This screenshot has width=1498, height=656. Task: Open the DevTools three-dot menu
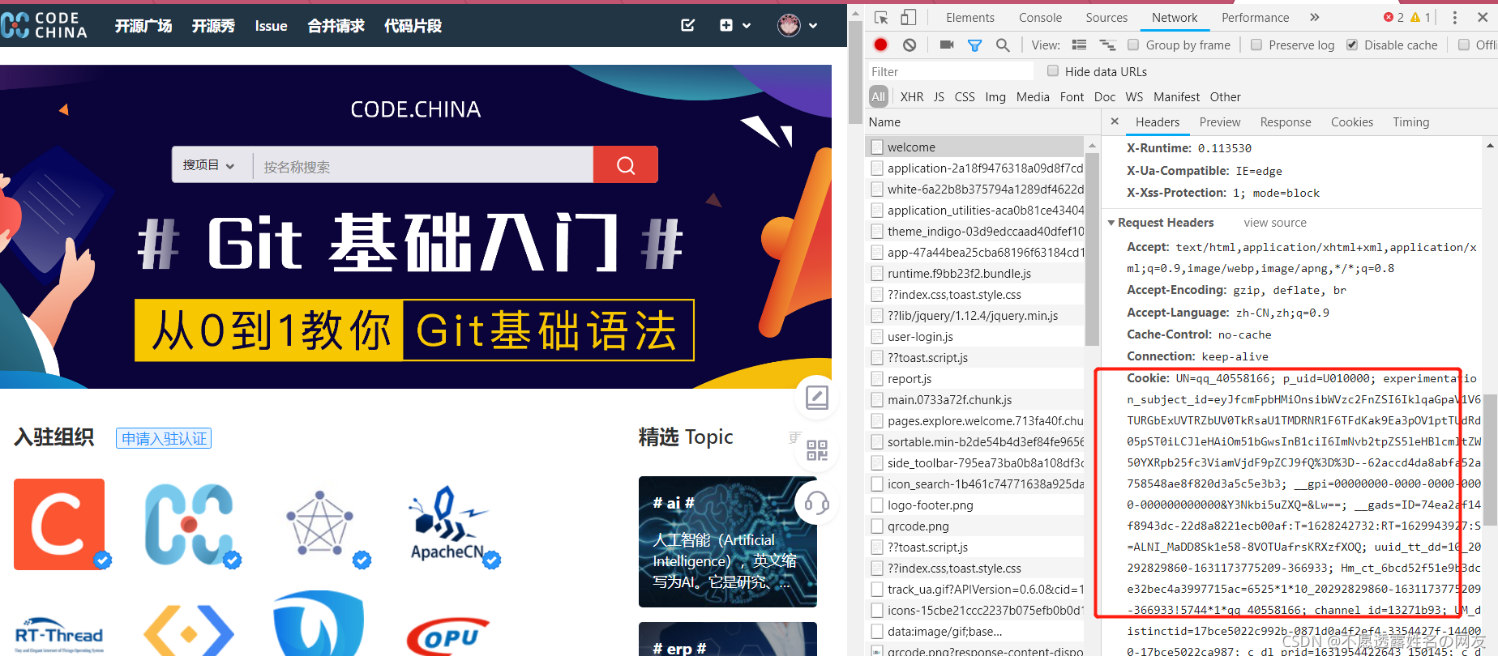1454,18
